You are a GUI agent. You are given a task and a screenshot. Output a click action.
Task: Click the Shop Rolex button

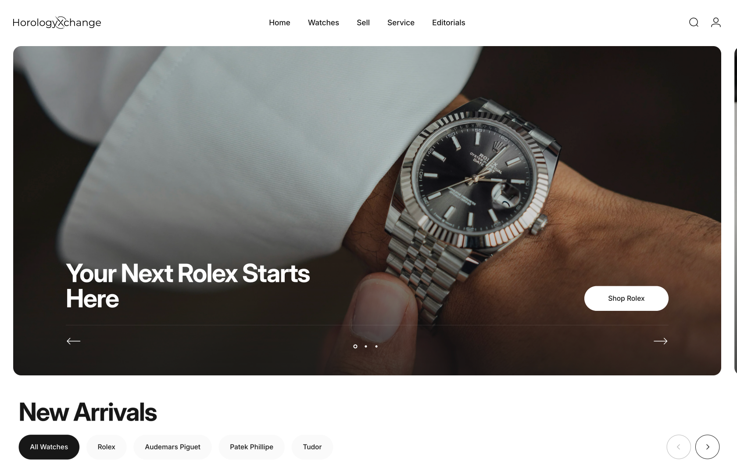(626, 299)
